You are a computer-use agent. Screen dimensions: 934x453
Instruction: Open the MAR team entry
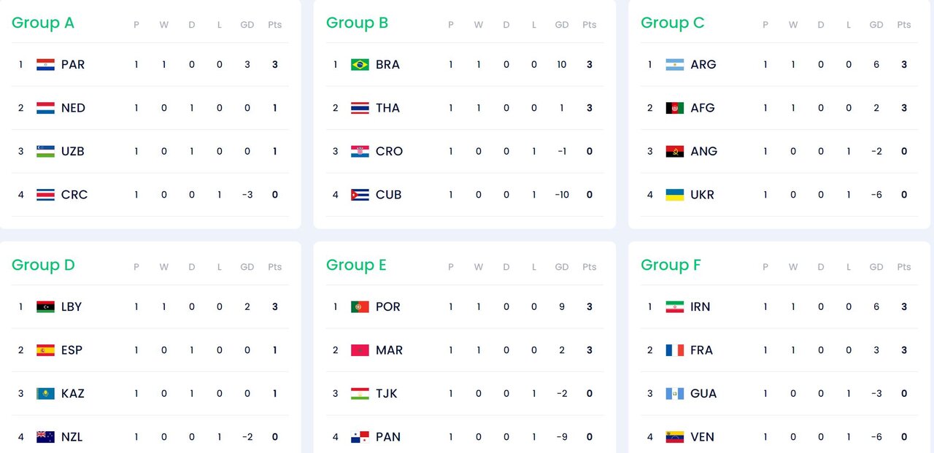pyautogui.click(x=389, y=350)
